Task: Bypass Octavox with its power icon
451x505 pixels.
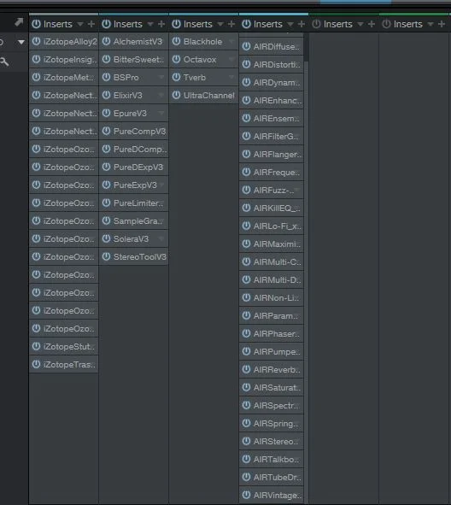Action: 176,60
